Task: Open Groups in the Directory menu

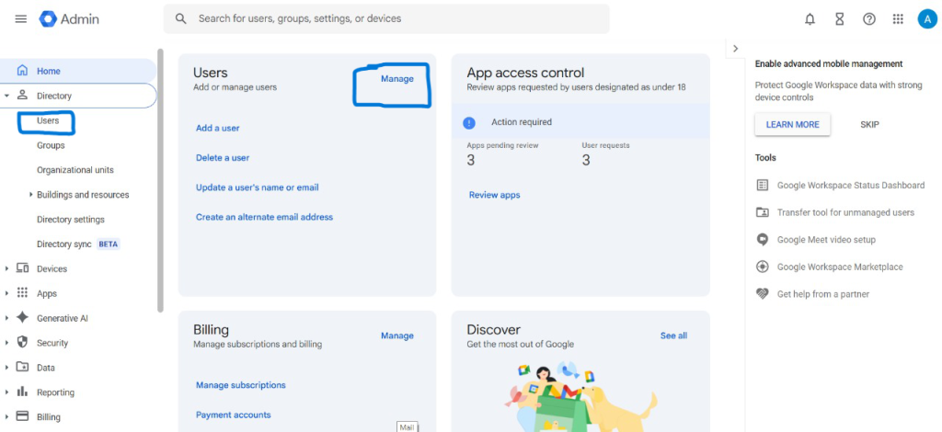Action: 51,145
